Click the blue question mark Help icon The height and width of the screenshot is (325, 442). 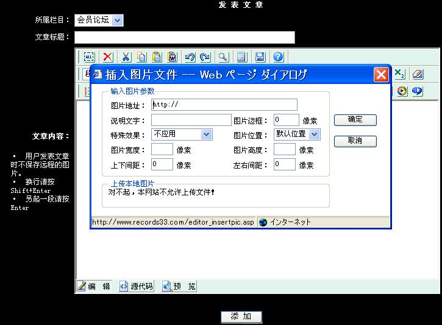tap(278, 57)
